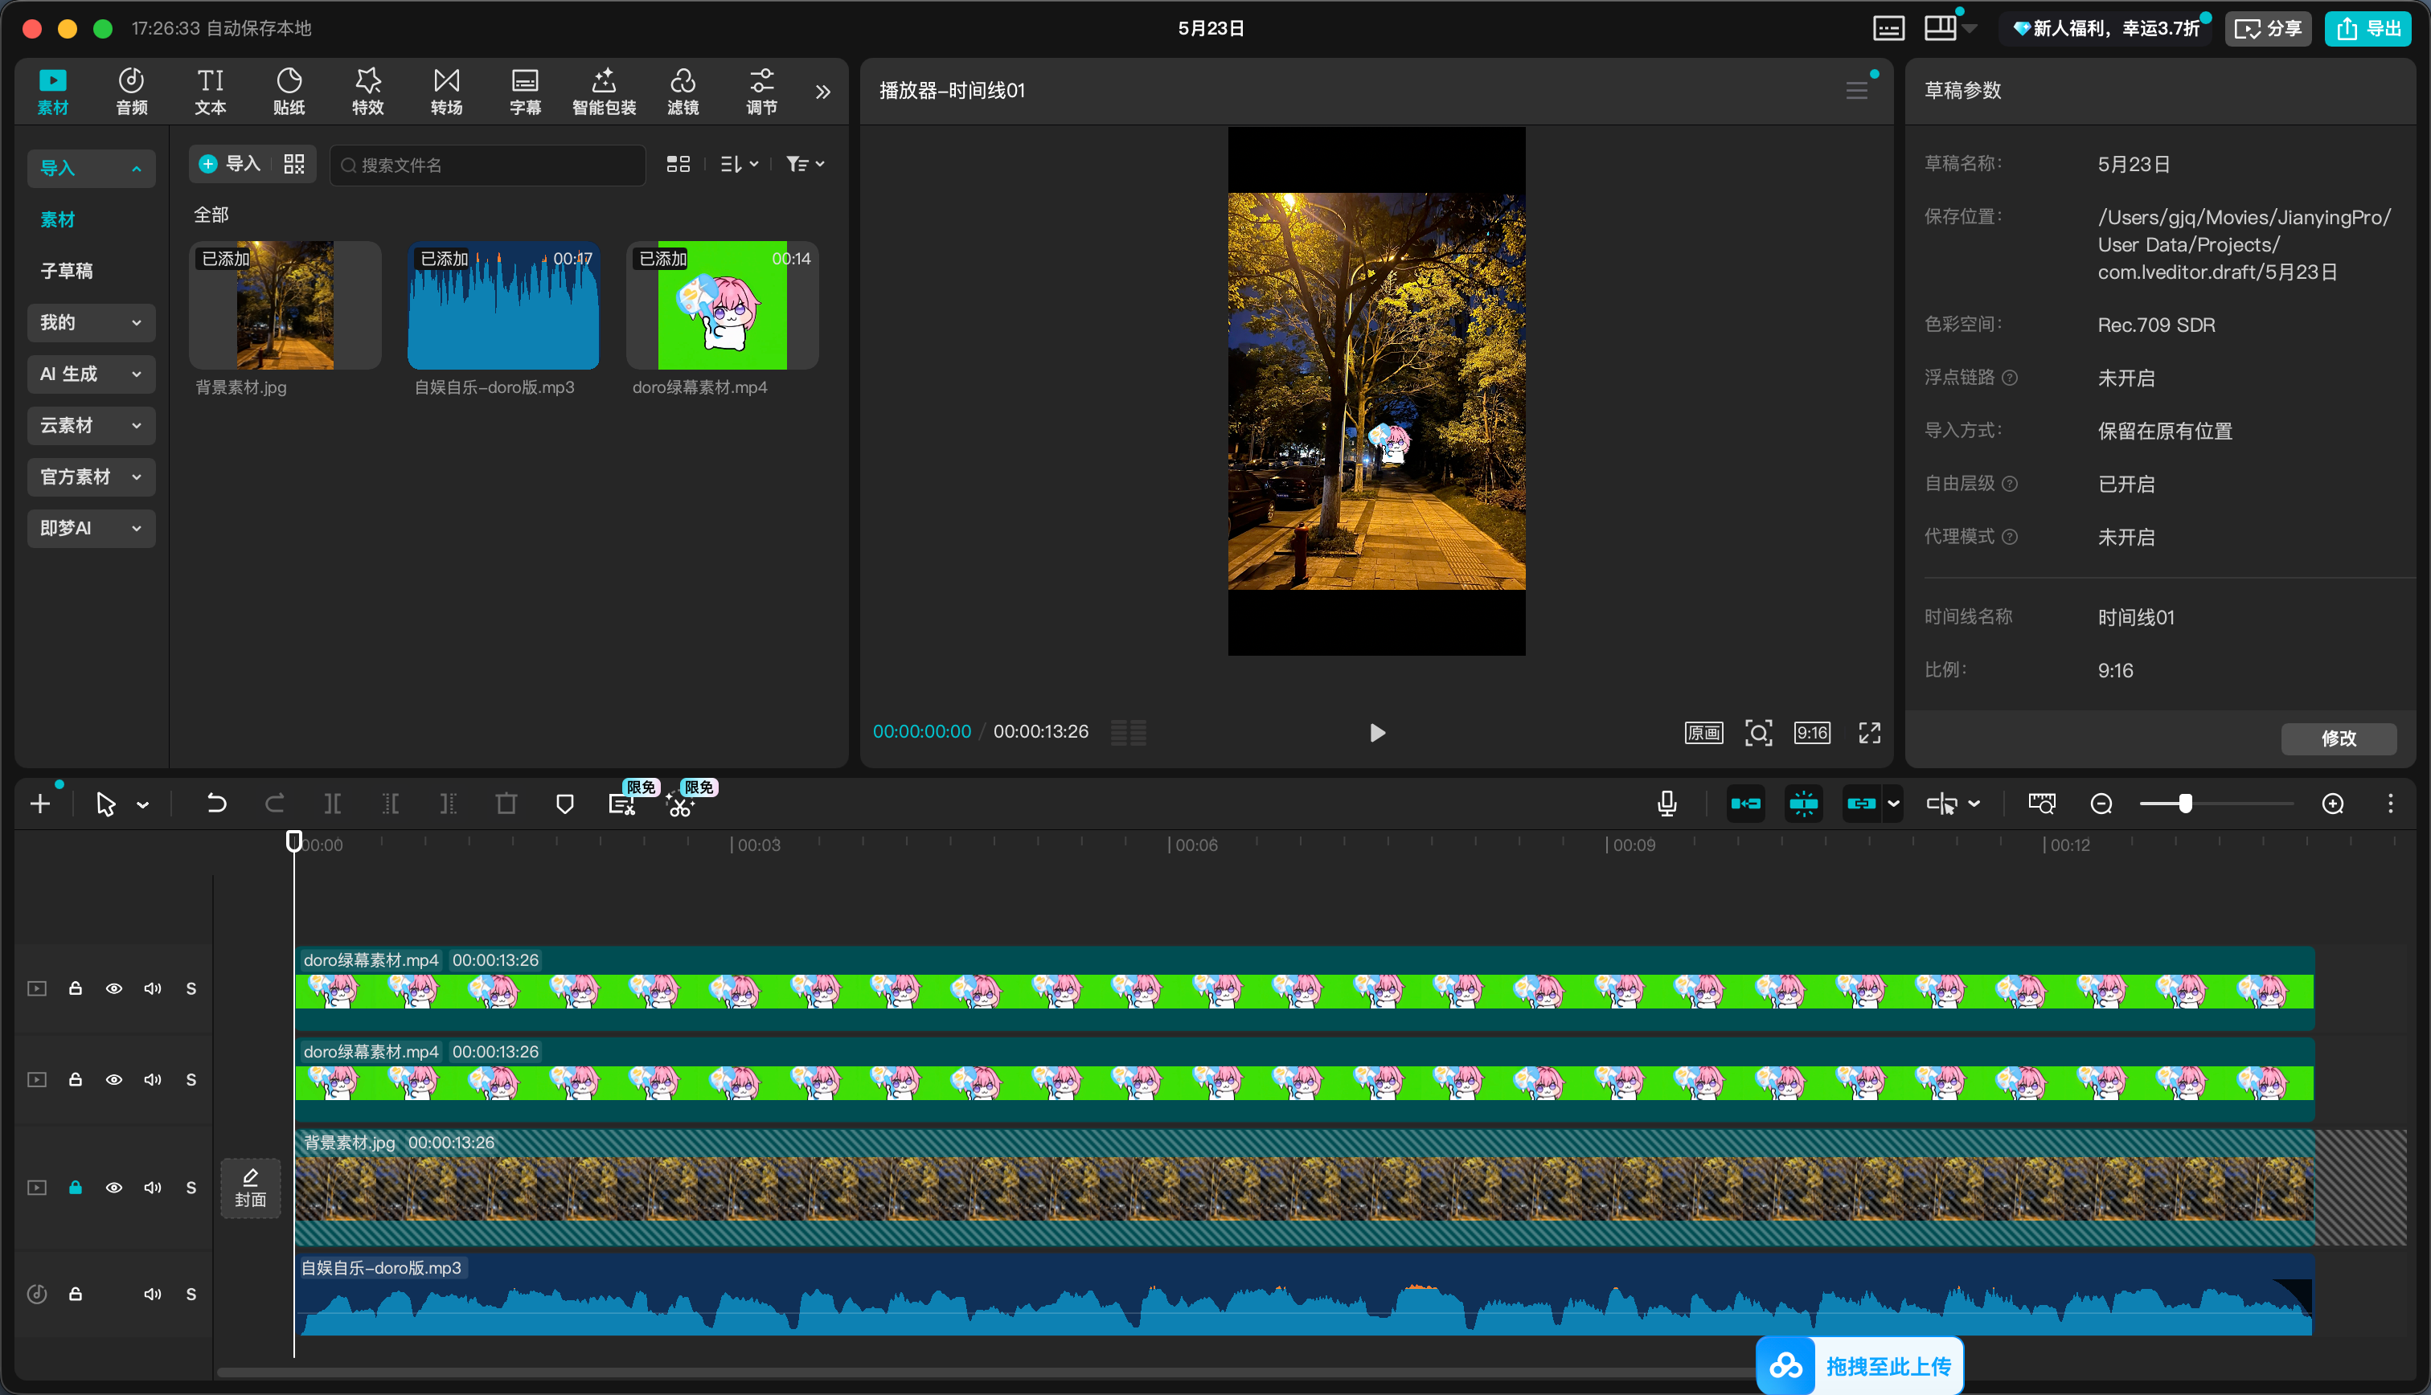Zoom out the timeline with minus icon
This screenshot has width=2431, height=1395.
(x=2101, y=804)
